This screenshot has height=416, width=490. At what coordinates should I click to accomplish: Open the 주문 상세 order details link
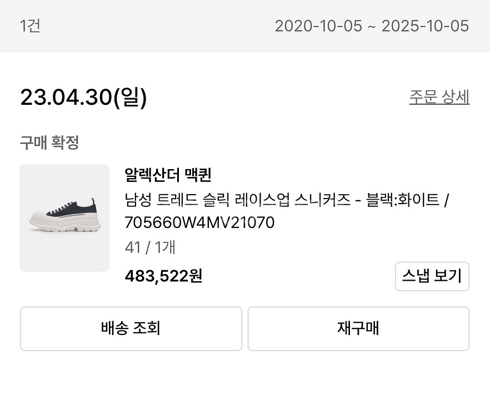(x=439, y=97)
